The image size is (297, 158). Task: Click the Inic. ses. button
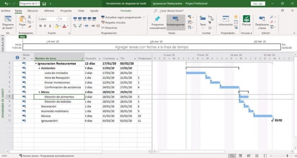258,3
